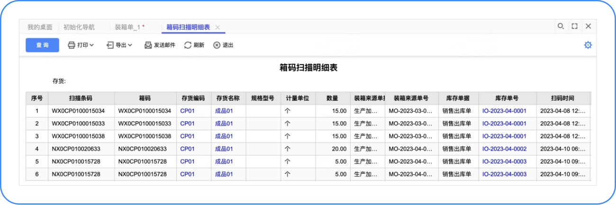Click the 扫描条码 column header
Screen dimensions: 616x205
pos(81,98)
